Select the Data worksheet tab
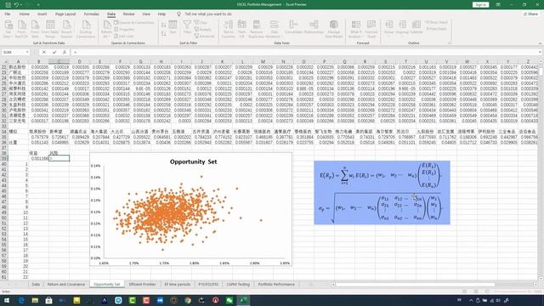This screenshot has width=544, height=306. pyautogui.click(x=36, y=284)
